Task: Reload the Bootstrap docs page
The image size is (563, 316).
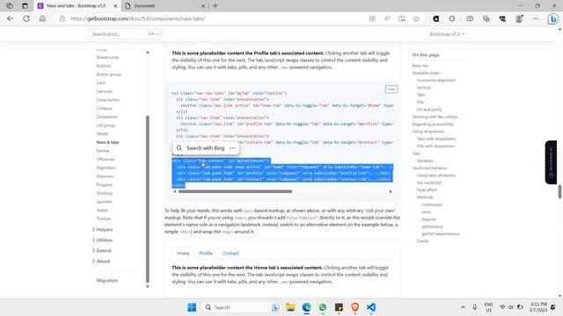Action: [26, 18]
